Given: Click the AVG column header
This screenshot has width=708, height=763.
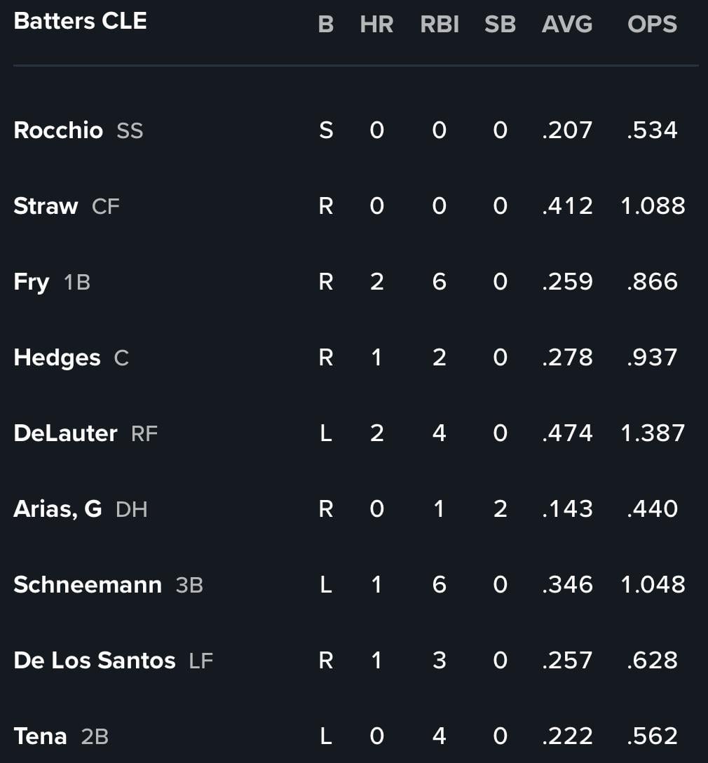Looking at the screenshot, I should tap(567, 24).
